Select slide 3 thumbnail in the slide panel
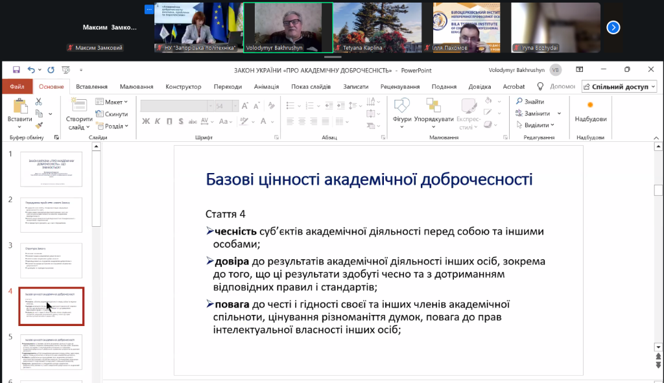 tap(51, 261)
